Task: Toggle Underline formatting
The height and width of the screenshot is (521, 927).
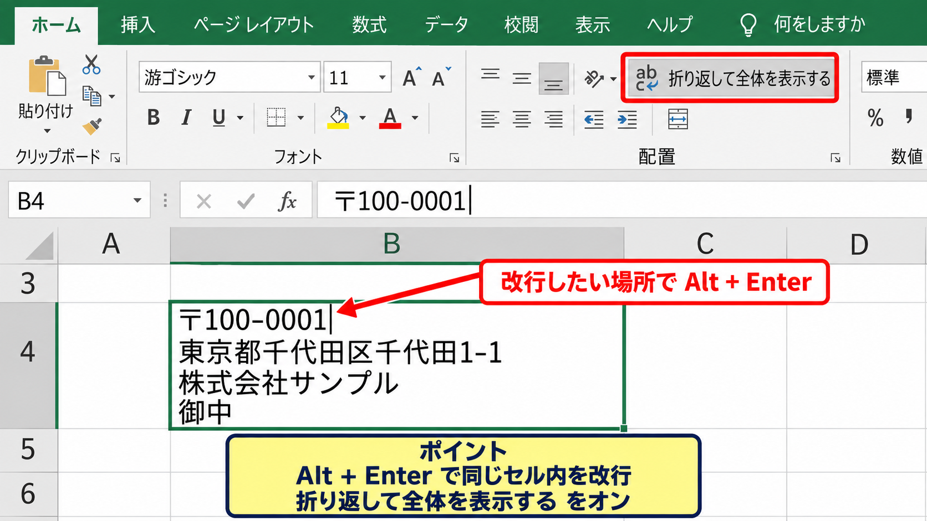Action: (219, 117)
